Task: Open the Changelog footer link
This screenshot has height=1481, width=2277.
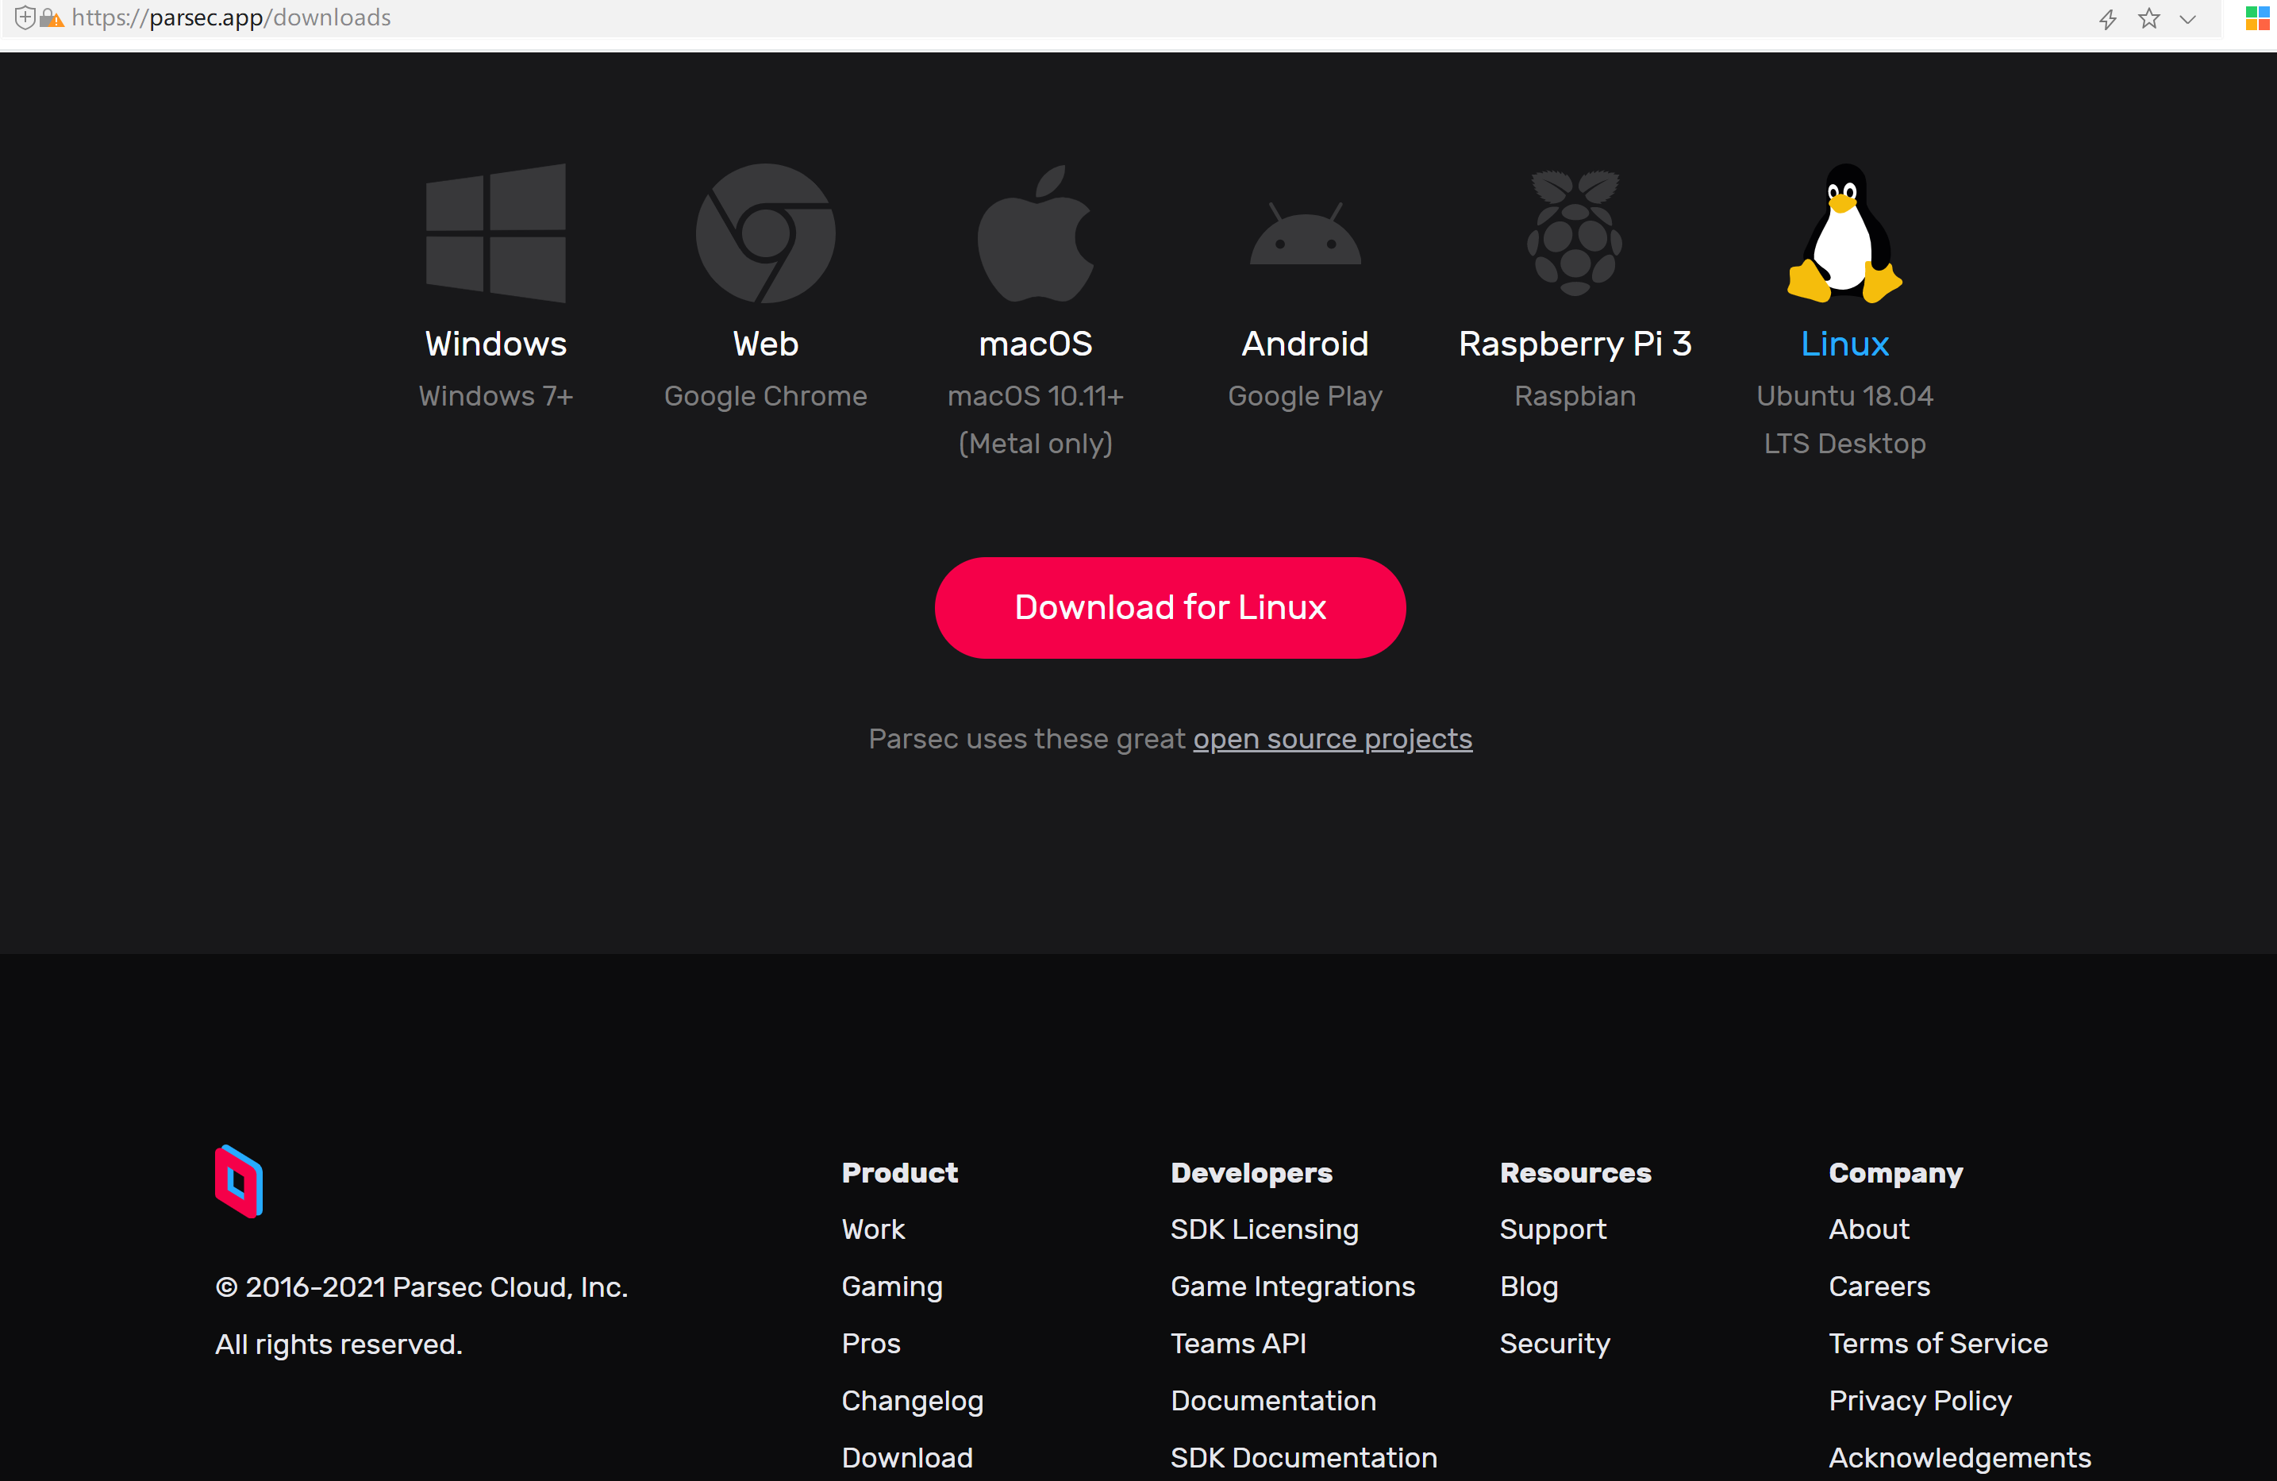Action: pos(912,1401)
